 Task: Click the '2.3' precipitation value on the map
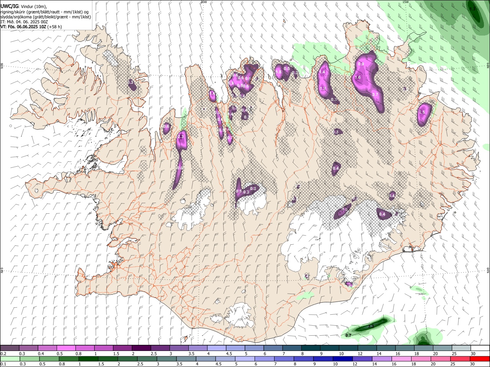(x=181, y=136)
